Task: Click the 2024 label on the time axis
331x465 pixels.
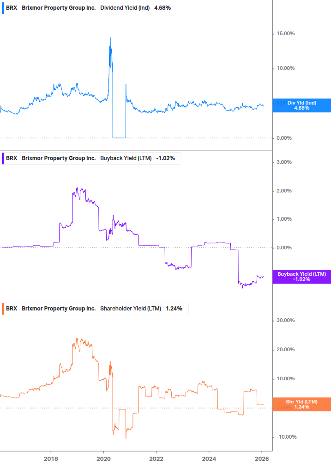Action: [x=209, y=458]
